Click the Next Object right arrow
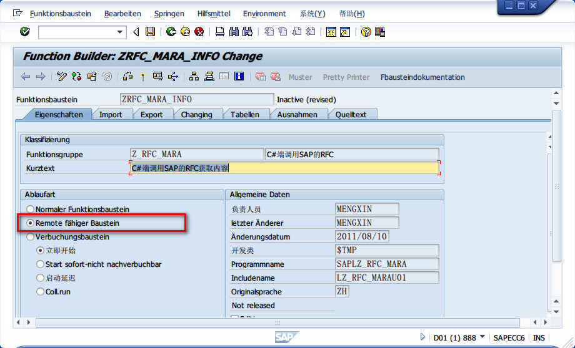This screenshot has height=348, width=575. pos(41,77)
